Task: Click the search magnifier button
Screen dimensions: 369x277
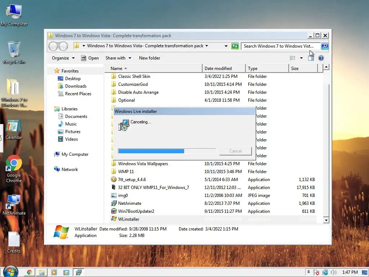Action: (x=325, y=46)
